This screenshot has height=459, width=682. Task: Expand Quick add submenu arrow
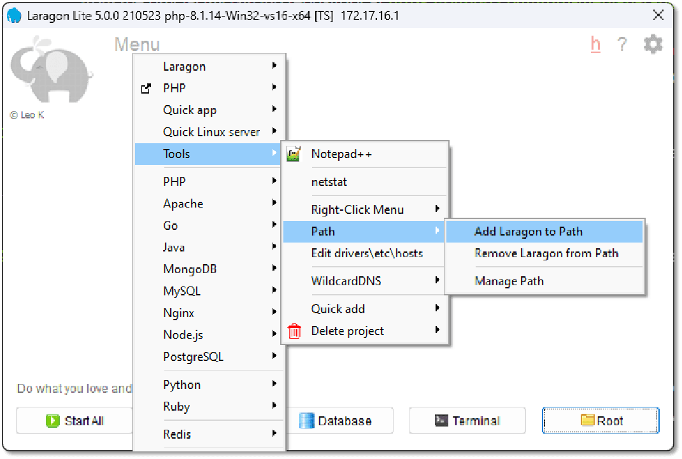click(437, 308)
